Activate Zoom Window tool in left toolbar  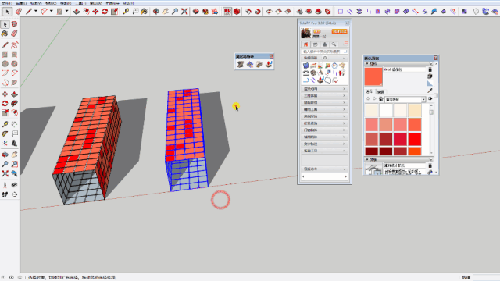[x=14, y=164]
